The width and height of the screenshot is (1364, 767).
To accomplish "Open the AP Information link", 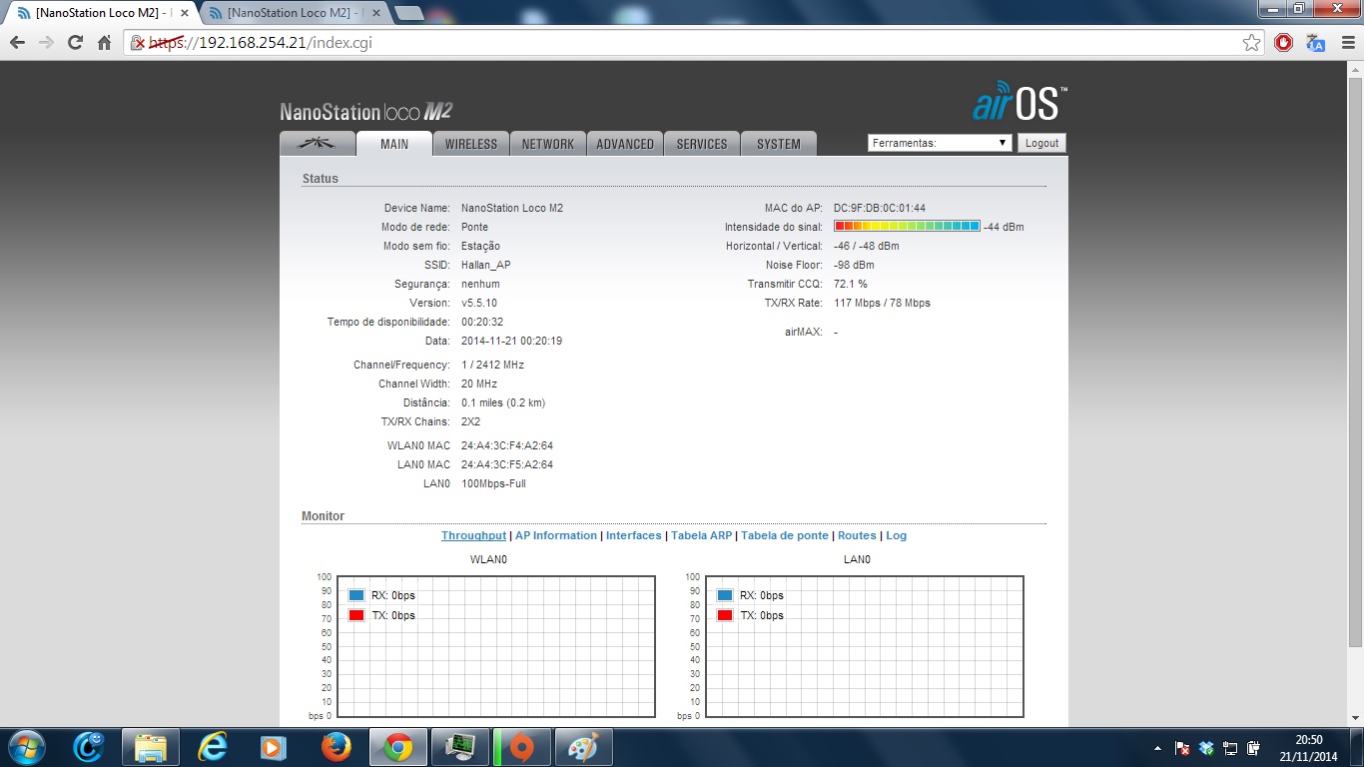I will click(x=556, y=535).
